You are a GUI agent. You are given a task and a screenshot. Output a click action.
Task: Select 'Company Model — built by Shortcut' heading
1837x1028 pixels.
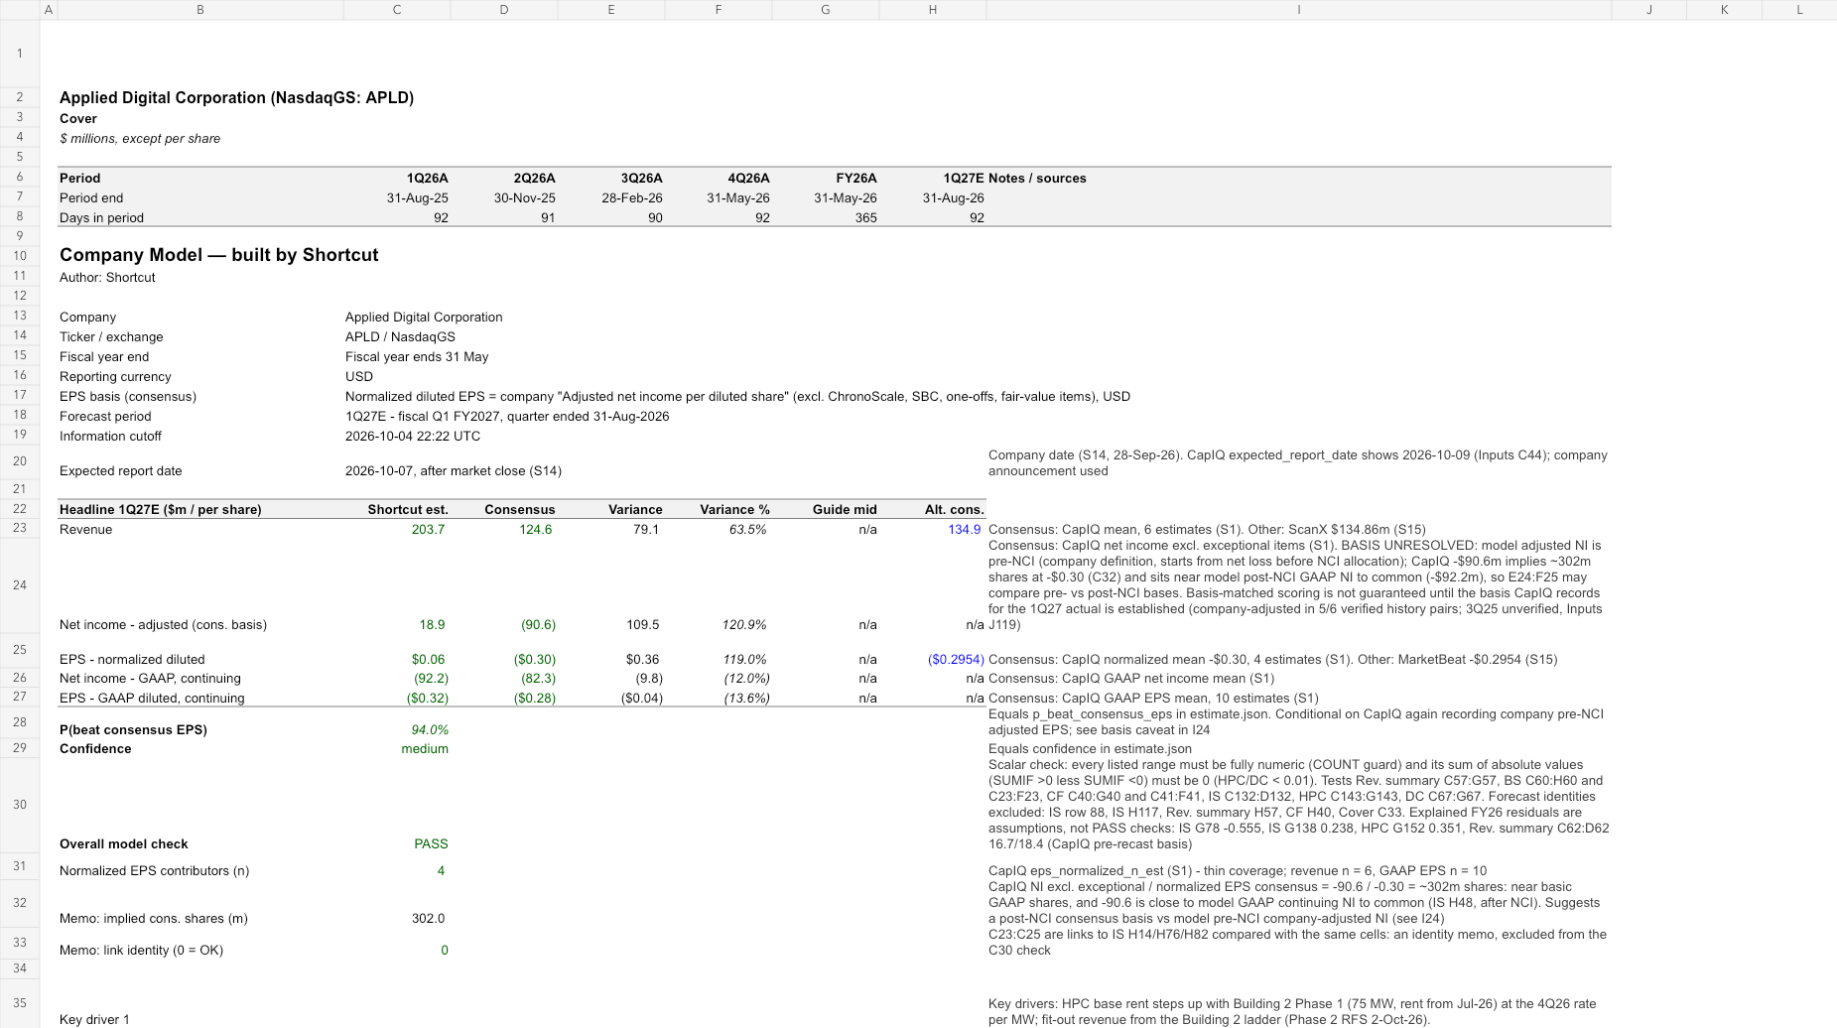point(219,255)
